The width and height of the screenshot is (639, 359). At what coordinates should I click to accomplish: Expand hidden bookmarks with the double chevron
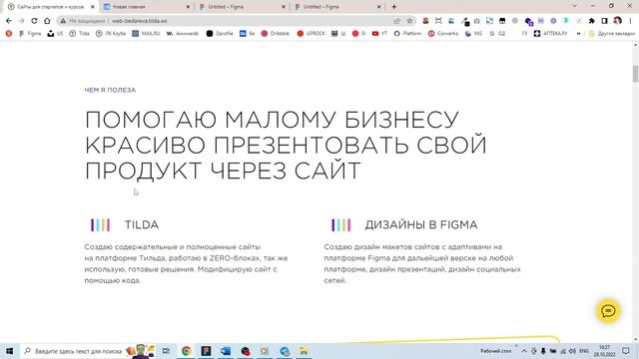coord(578,34)
